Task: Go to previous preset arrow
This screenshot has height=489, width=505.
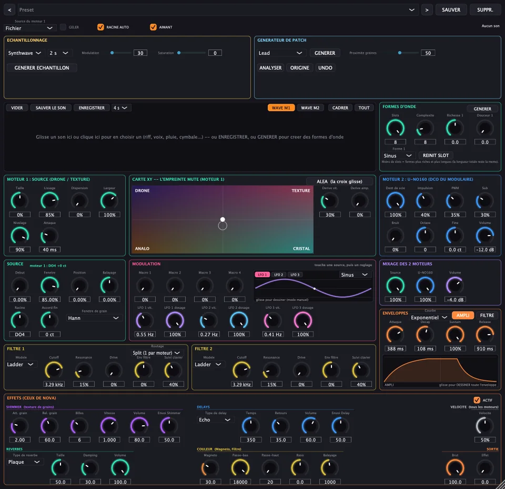Action: click(x=9, y=10)
